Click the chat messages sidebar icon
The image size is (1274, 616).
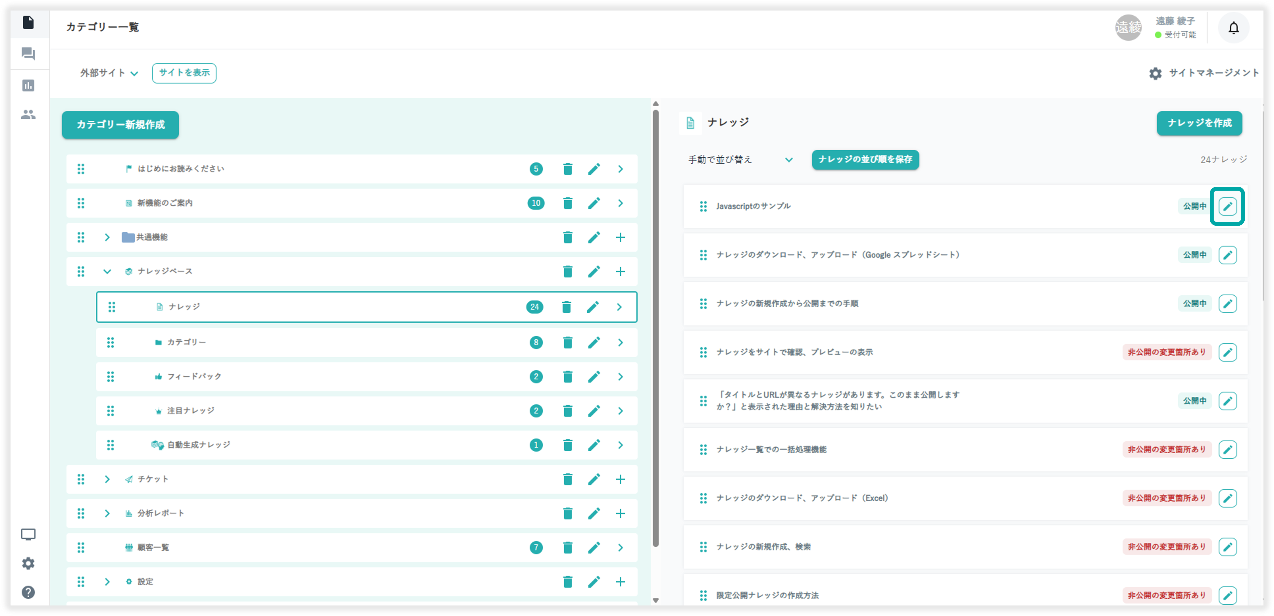pyautogui.click(x=28, y=53)
